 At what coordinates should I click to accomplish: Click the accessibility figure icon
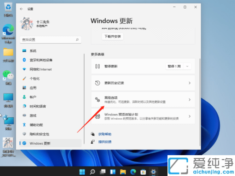coord(24,125)
